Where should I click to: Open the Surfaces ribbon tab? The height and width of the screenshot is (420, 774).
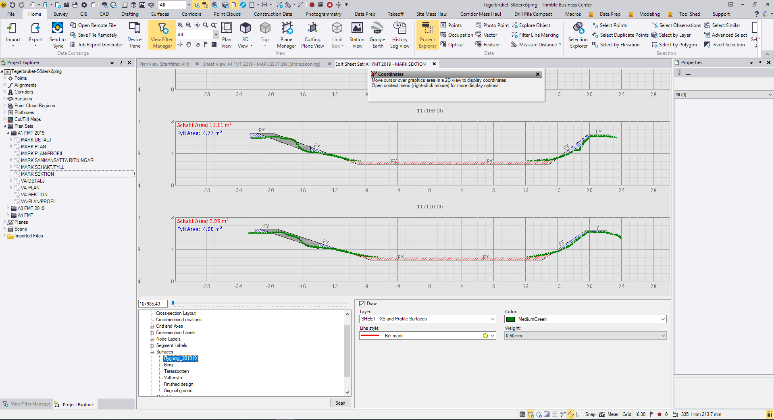(160, 14)
